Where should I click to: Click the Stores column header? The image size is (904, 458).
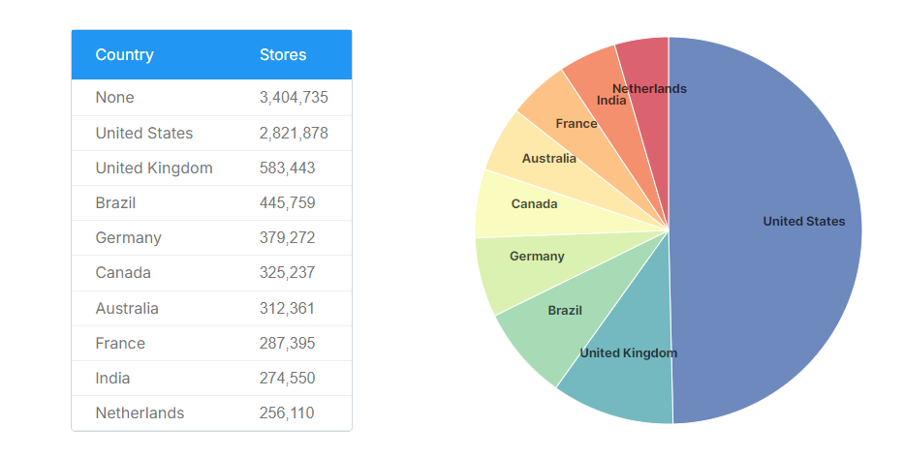pyautogui.click(x=283, y=55)
